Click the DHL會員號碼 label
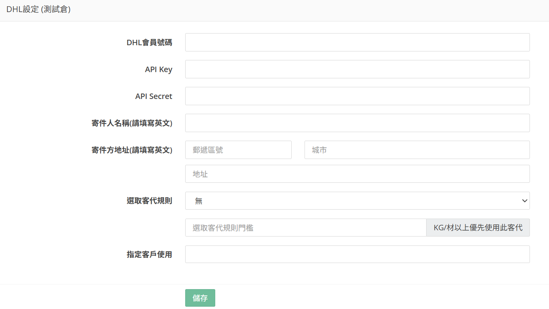 [x=149, y=42]
